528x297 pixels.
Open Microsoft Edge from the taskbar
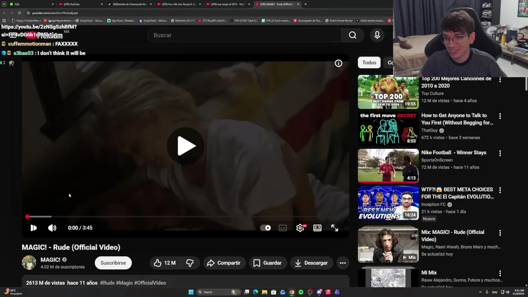tap(255, 292)
